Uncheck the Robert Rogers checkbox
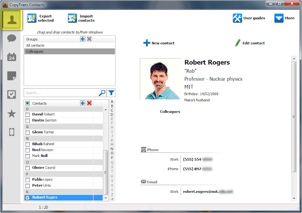This screenshot has width=302, height=213. (27, 197)
